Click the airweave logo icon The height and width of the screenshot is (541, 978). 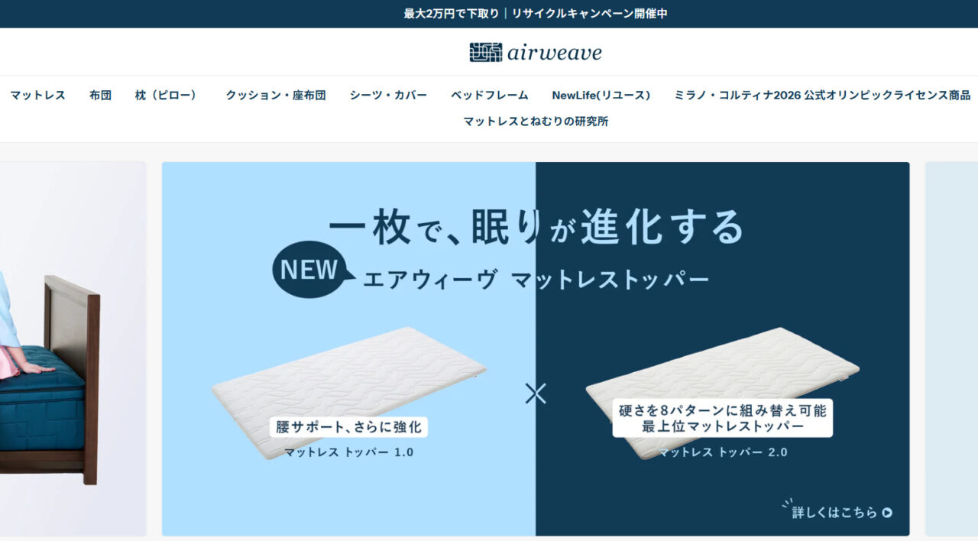(485, 52)
